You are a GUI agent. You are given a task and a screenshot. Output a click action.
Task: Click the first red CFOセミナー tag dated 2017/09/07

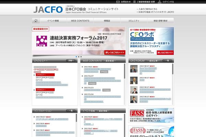(45, 75)
